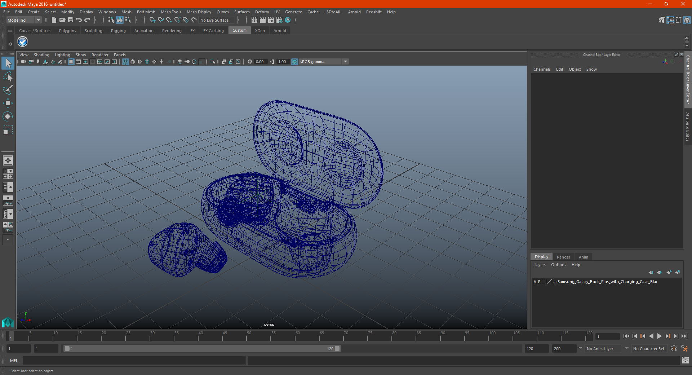Save the scene with disk icon
This screenshot has height=375, width=692.
71,20
